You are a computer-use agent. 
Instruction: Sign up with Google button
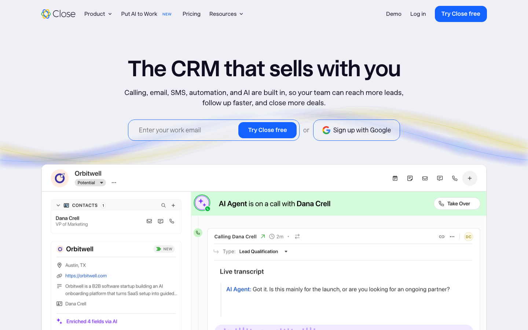[356, 130]
